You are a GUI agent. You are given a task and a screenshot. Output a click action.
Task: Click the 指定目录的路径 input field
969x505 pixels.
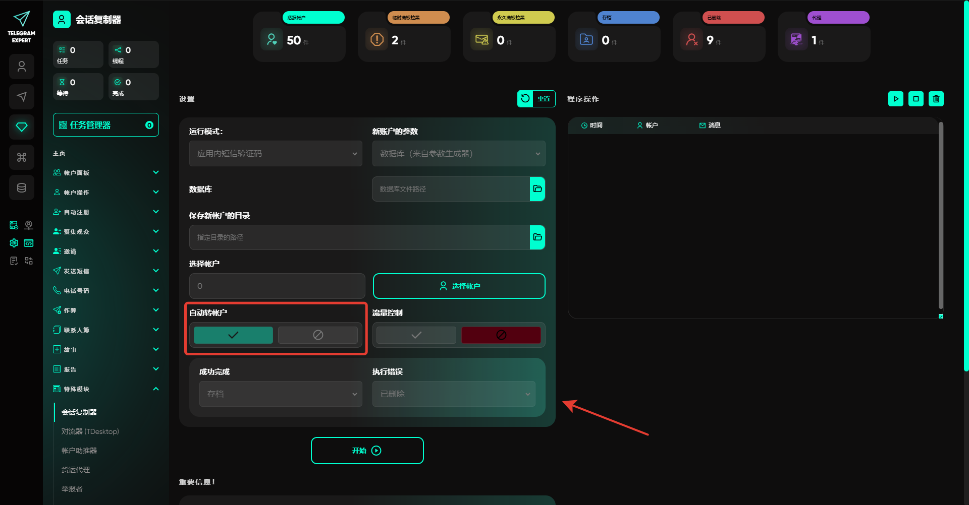(359, 237)
